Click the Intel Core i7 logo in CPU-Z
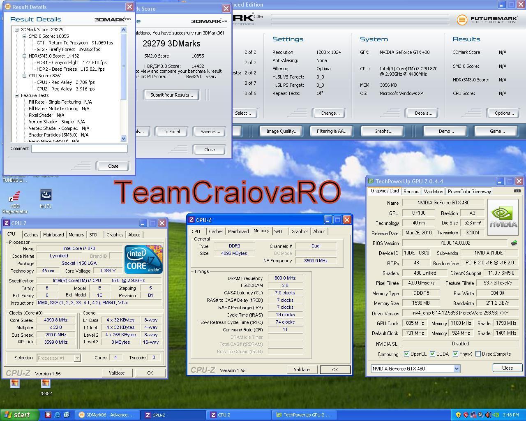This screenshot has width=526, height=421. (x=143, y=259)
